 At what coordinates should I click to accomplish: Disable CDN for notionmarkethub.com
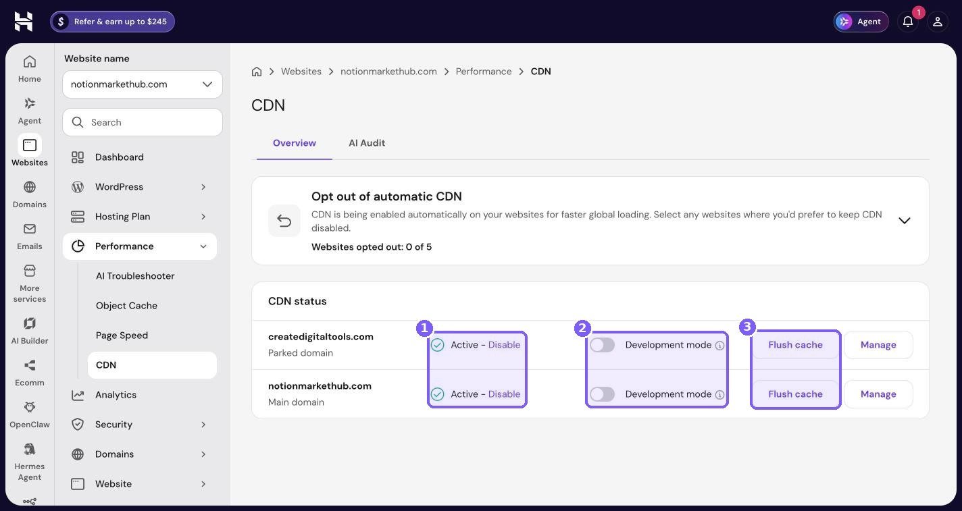tap(504, 394)
